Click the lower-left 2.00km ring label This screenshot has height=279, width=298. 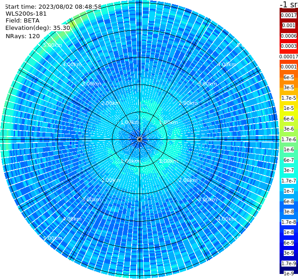[x=111, y=180]
